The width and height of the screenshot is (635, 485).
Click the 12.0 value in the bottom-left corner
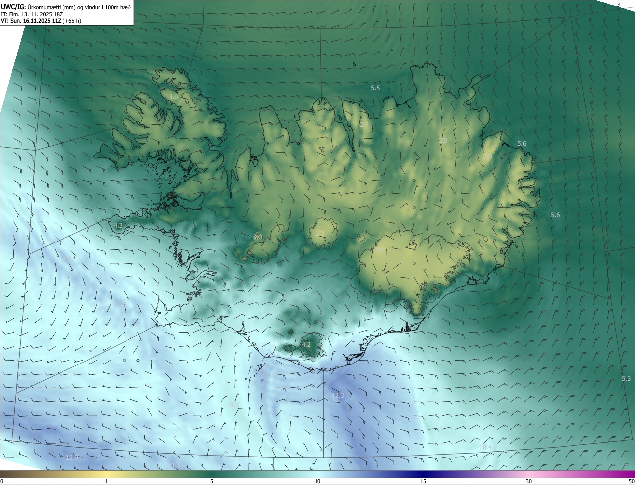72,457
